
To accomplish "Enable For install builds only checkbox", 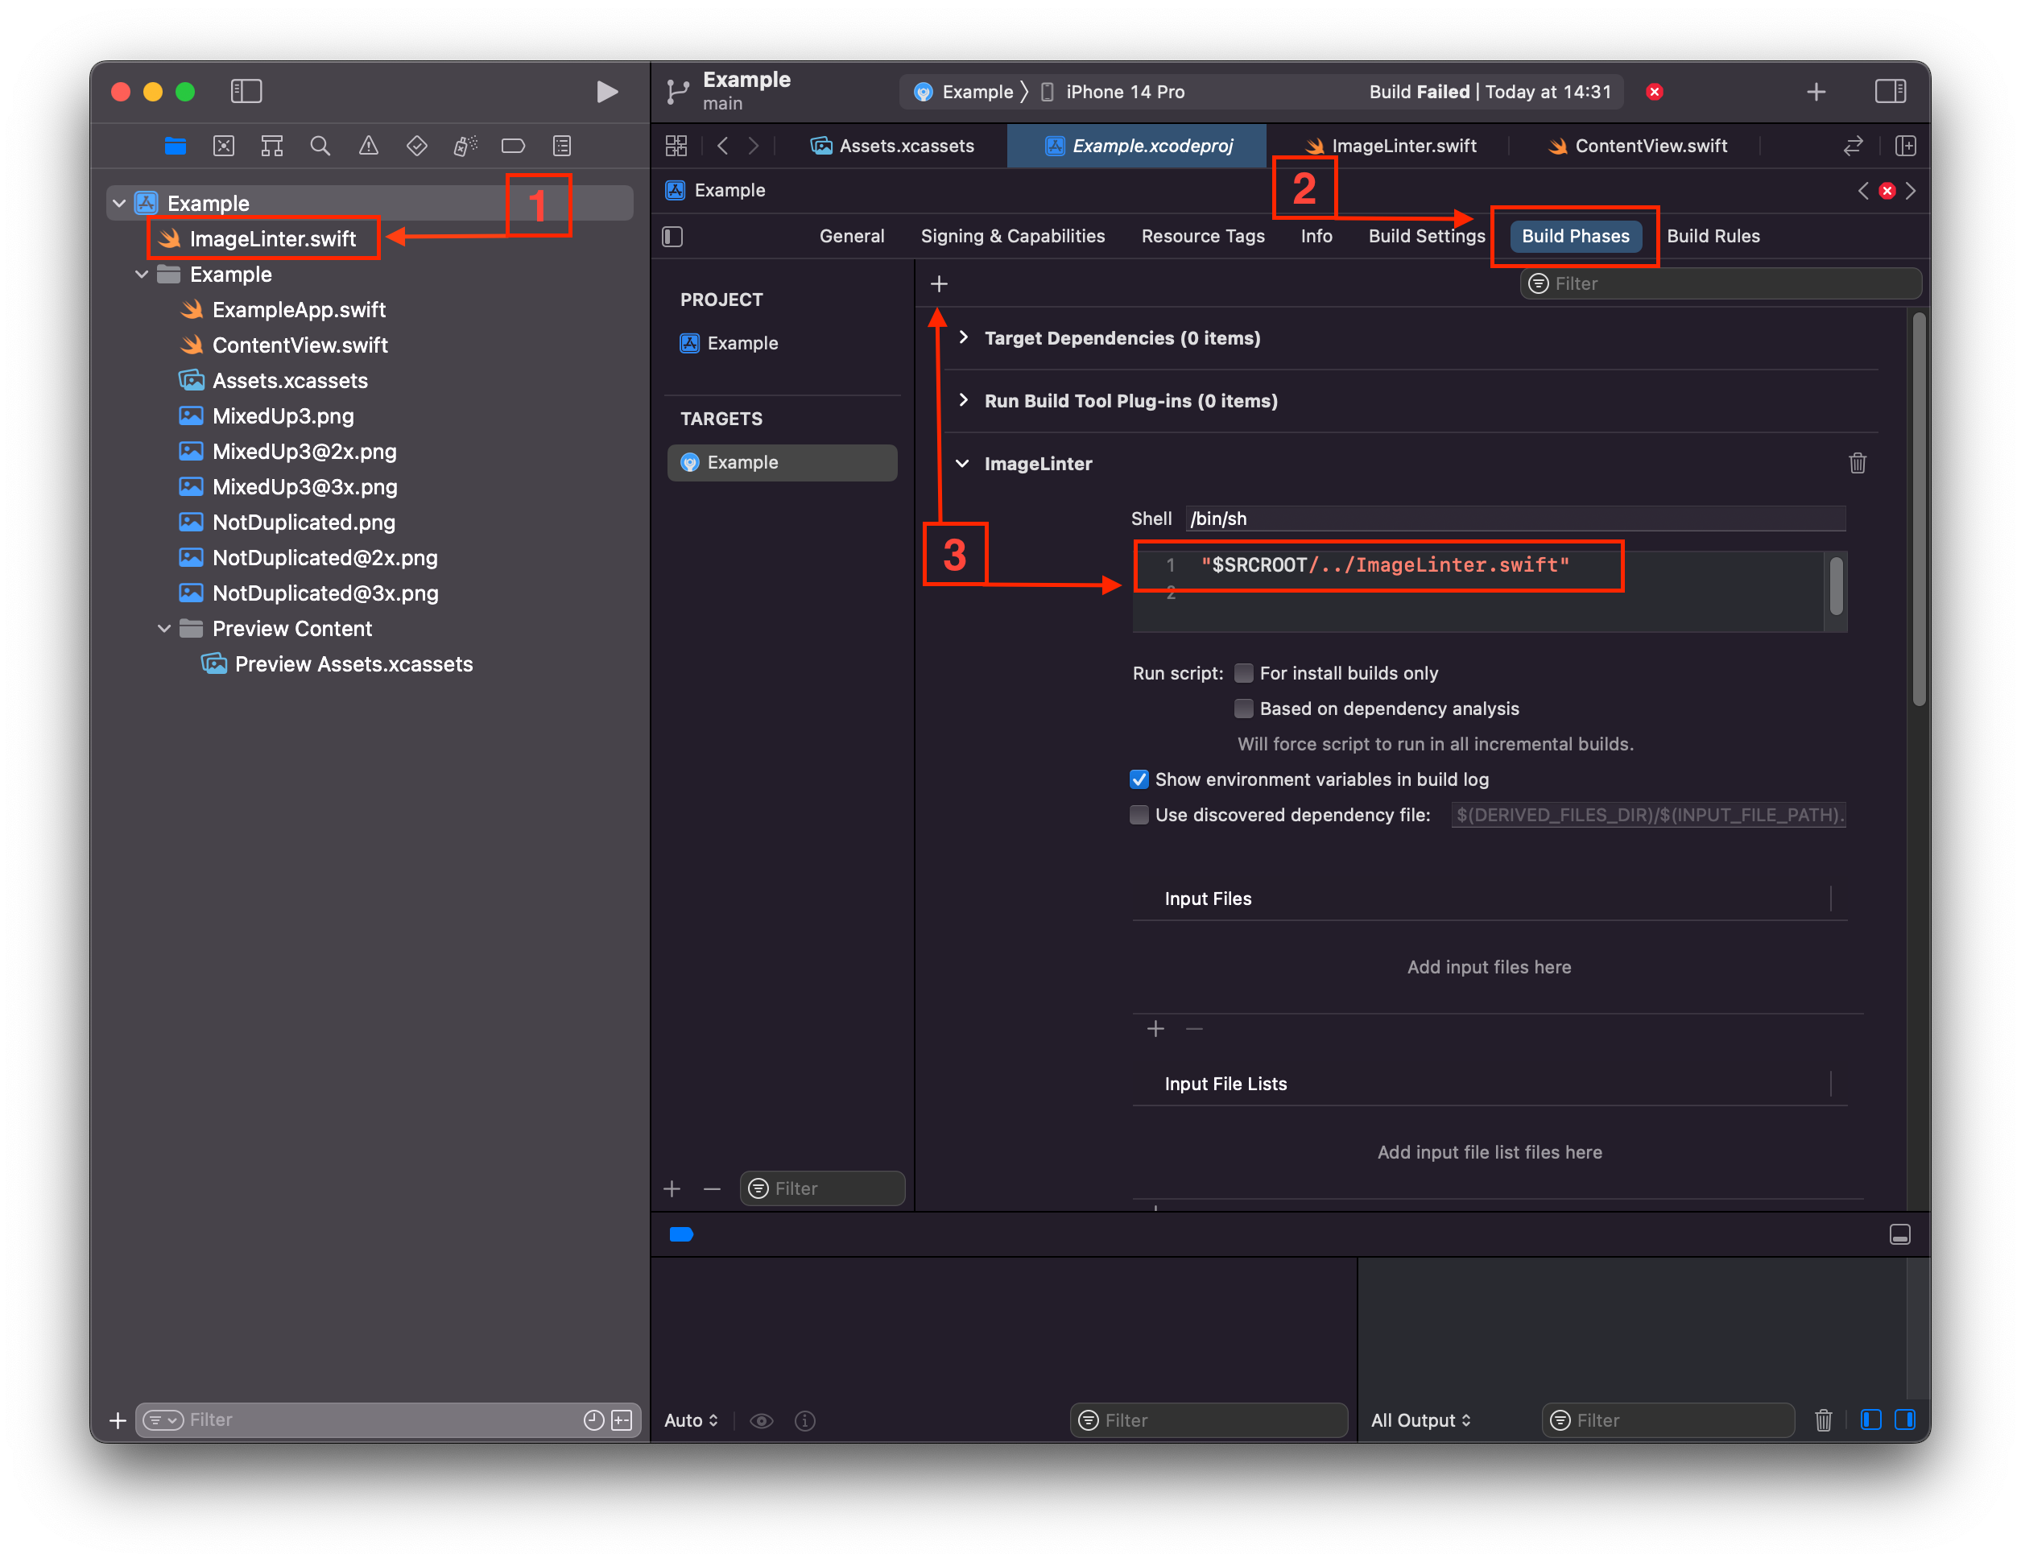I will (1244, 673).
